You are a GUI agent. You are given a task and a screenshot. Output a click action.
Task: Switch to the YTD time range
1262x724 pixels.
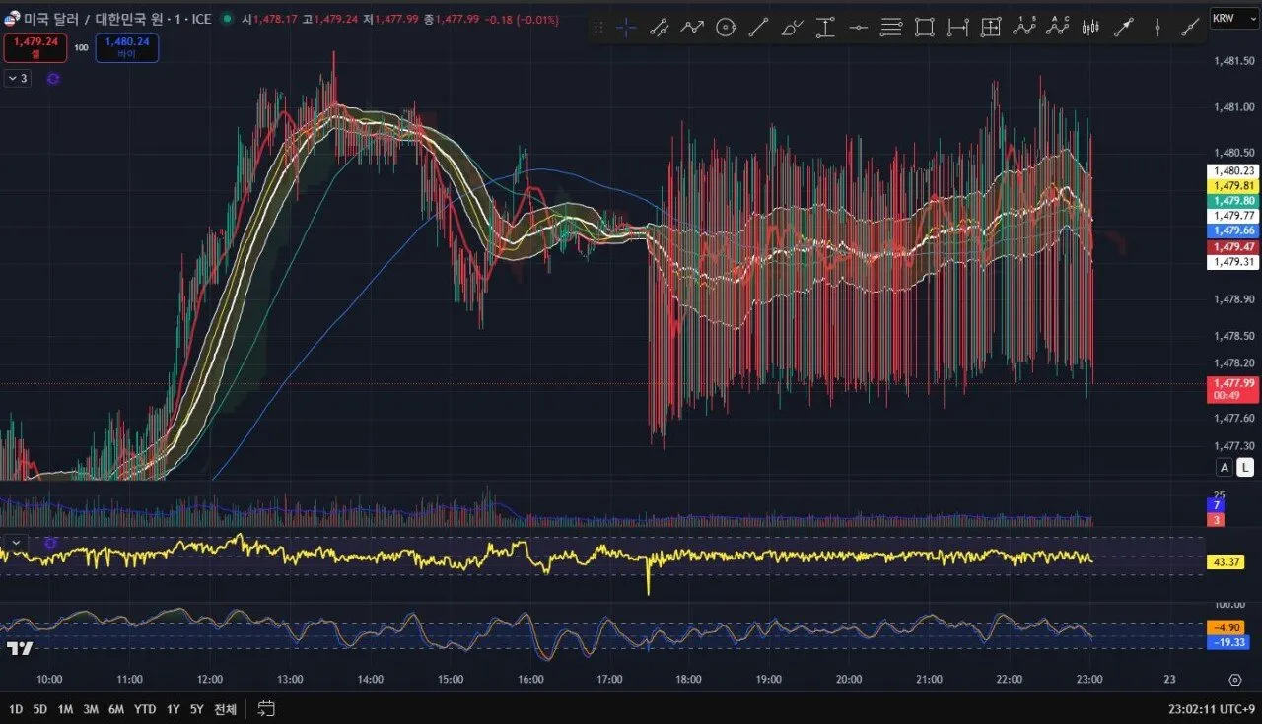[145, 709]
